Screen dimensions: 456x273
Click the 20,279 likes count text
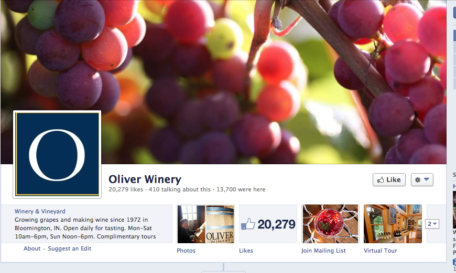pos(126,189)
